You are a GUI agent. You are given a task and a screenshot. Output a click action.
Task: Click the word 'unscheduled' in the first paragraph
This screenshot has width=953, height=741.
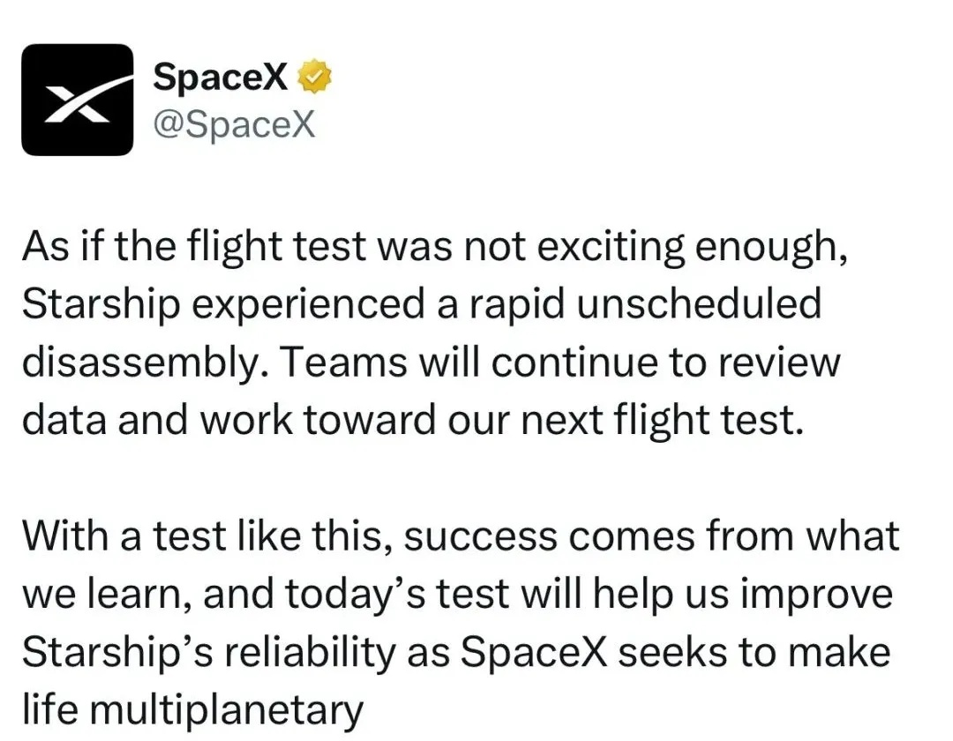pyautogui.click(x=699, y=303)
